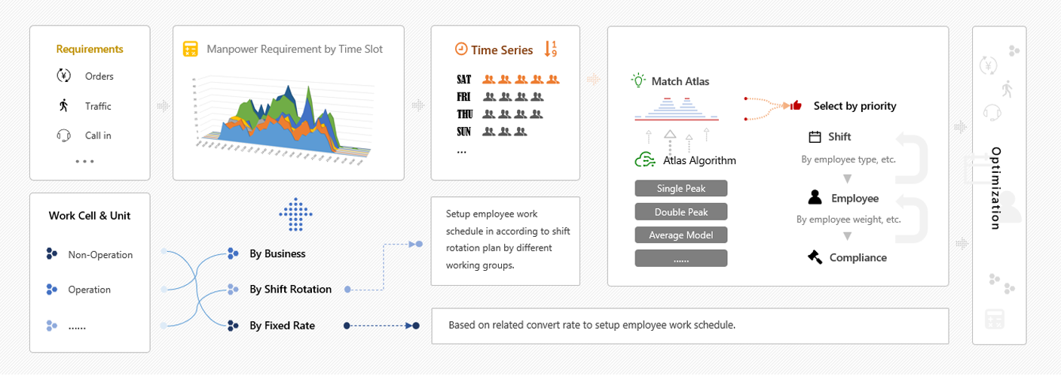The height and width of the screenshot is (376, 1061).
Task: Click the Compliance gavel icon
Action: pyautogui.click(x=815, y=257)
